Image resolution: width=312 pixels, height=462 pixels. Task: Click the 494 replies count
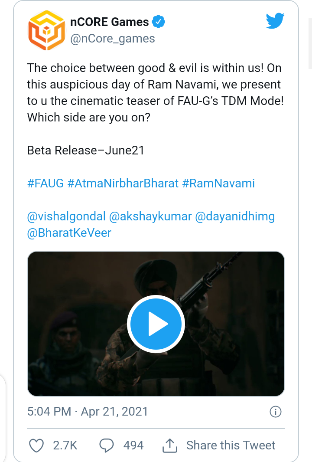point(133,445)
